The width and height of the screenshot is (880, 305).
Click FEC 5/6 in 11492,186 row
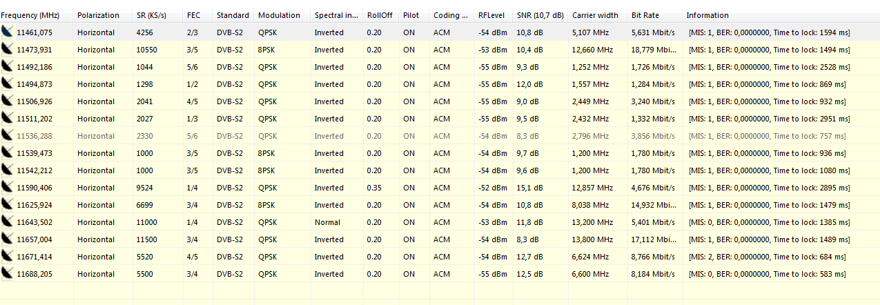[x=192, y=67]
